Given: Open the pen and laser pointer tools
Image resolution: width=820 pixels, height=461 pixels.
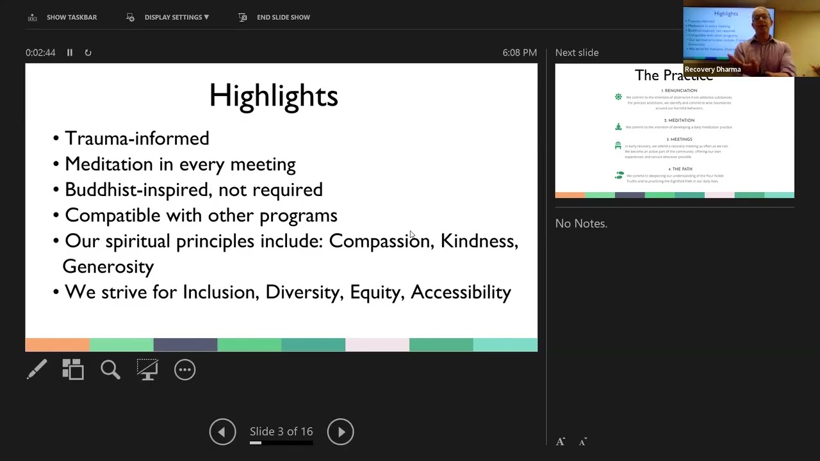Looking at the screenshot, I should (37, 369).
